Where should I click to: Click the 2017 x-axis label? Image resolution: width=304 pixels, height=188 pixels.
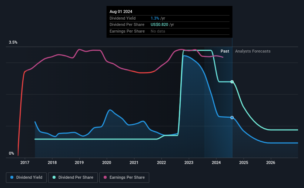click(25, 162)
